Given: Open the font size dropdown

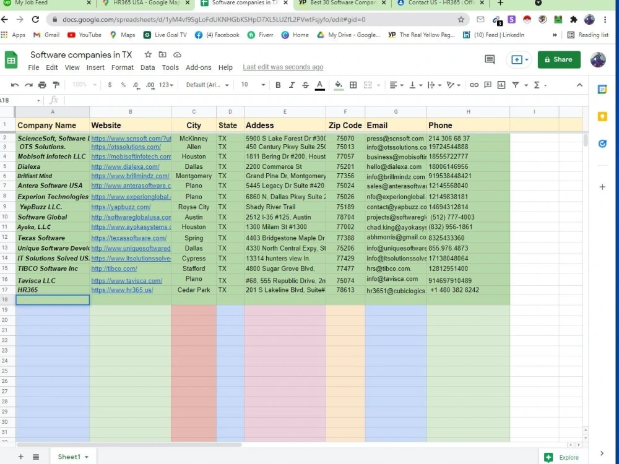Looking at the screenshot, I should coord(253,85).
